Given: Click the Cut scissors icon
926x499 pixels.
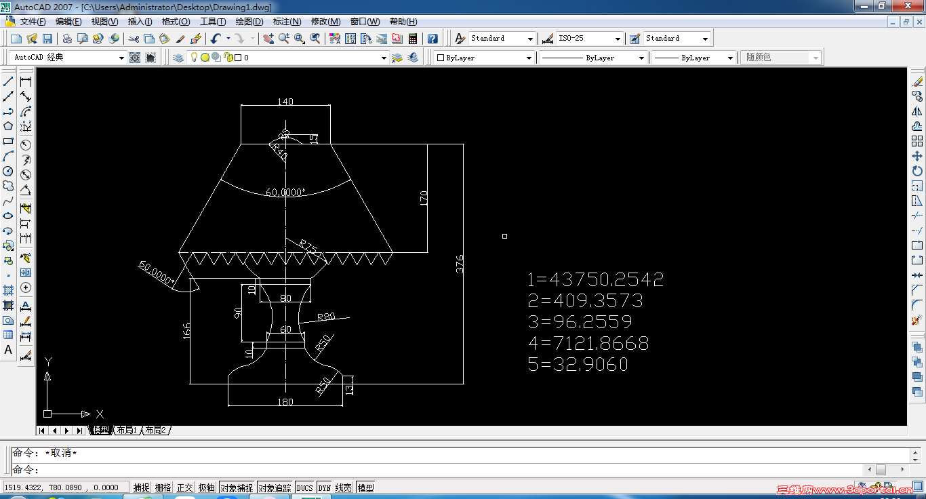Looking at the screenshot, I should coord(134,39).
